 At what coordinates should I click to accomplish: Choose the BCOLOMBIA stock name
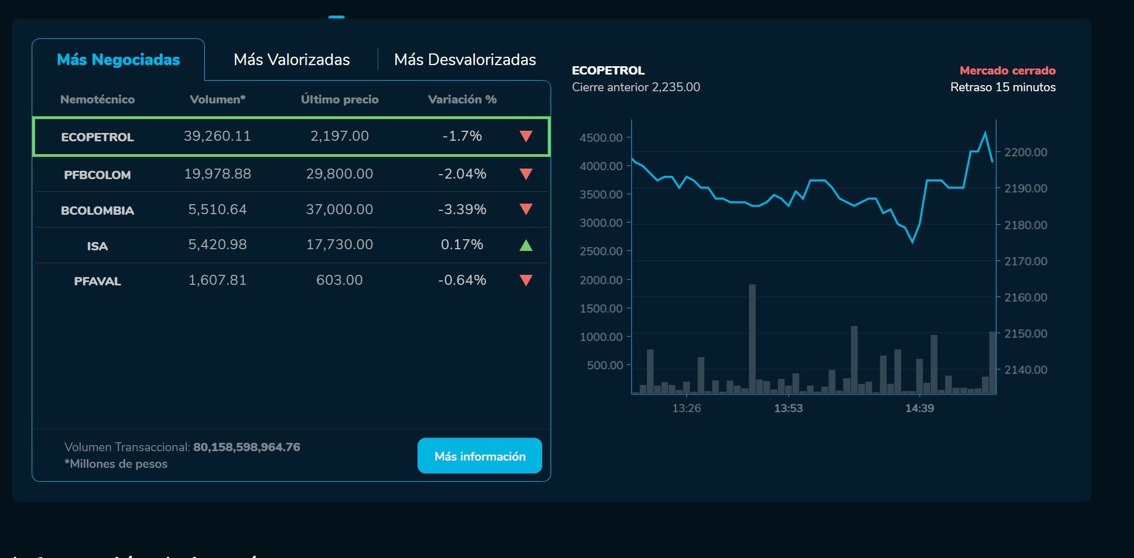coord(97,210)
